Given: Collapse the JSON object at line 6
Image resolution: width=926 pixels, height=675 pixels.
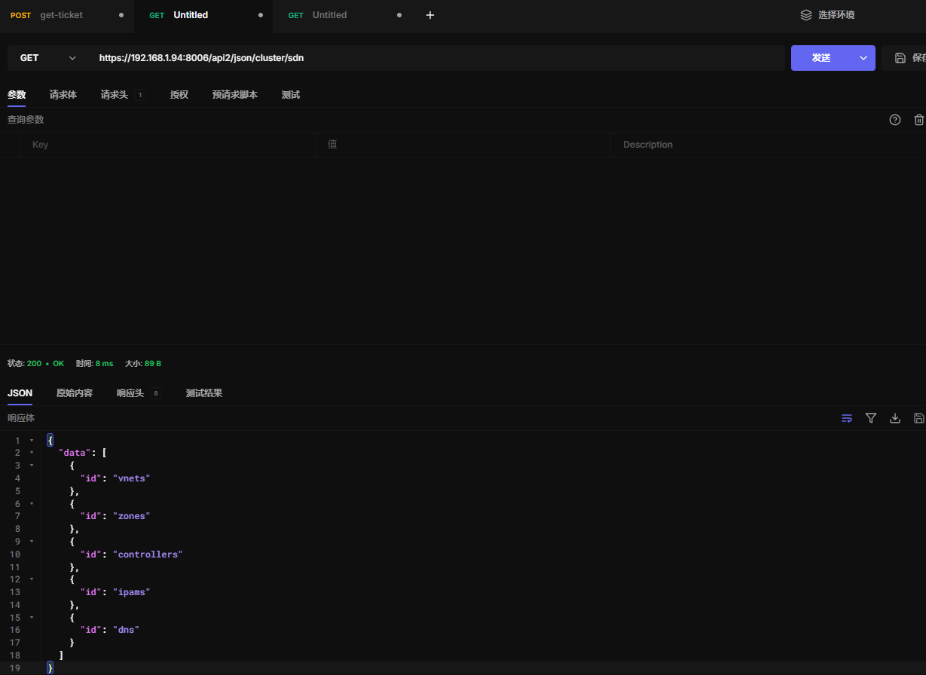Looking at the screenshot, I should click(x=32, y=503).
